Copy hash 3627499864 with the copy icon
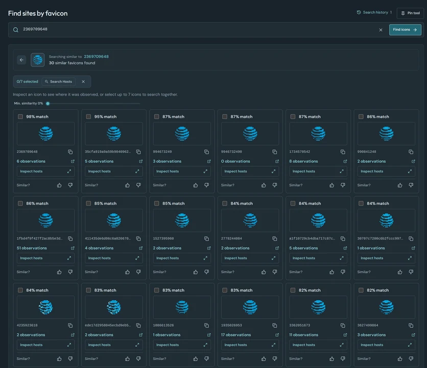 click(x=411, y=326)
